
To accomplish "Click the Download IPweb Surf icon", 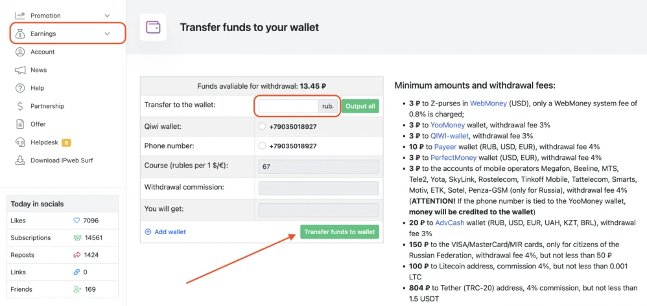I will pos(20,160).
